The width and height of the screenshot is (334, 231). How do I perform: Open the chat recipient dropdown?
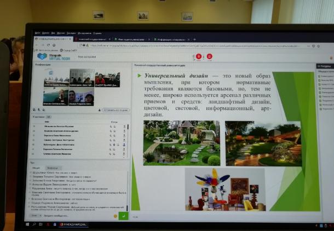(34, 216)
